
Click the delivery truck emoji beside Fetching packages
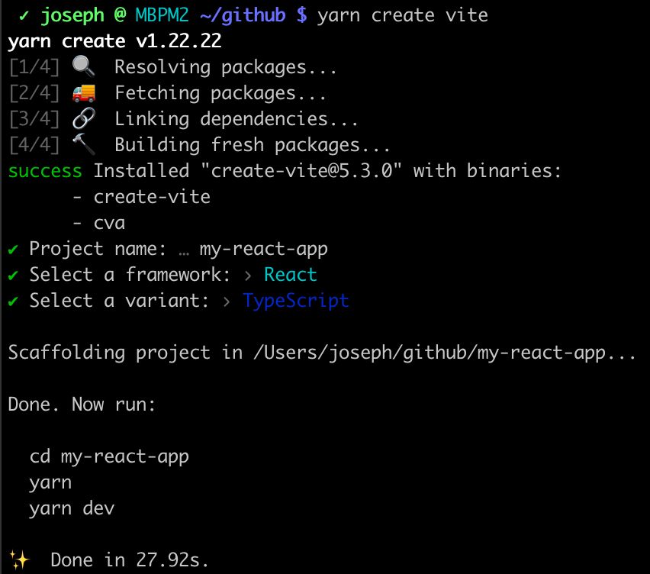click(83, 93)
